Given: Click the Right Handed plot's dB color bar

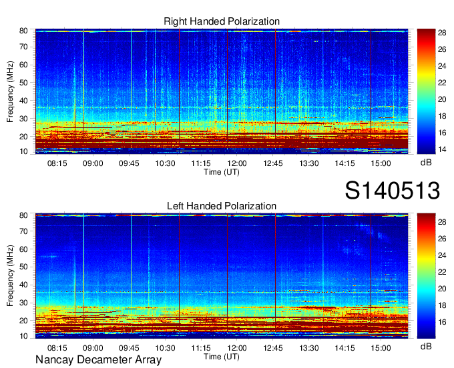Looking at the screenshot, I should [x=426, y=91].
